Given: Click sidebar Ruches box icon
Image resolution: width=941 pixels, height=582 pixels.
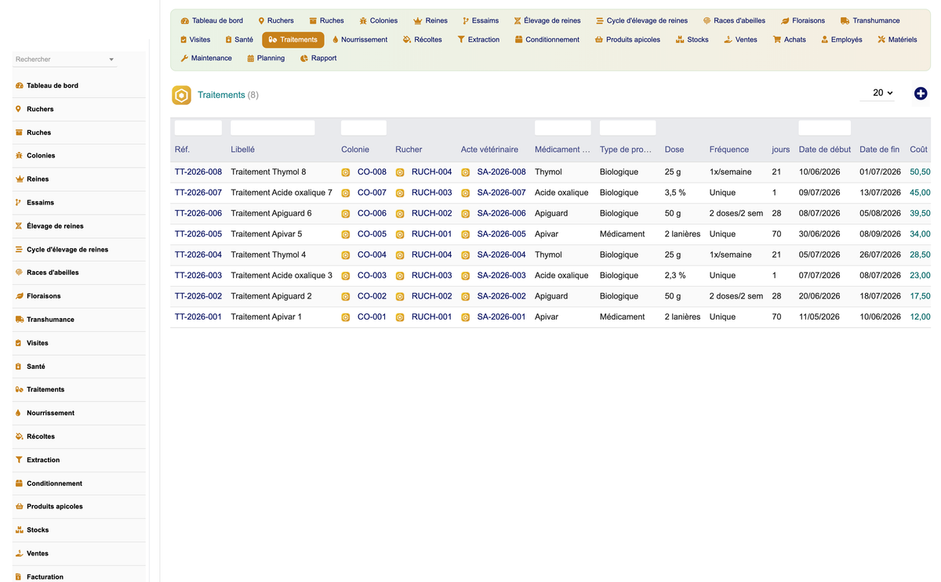Looking at the screenshot, I should [19, 132].
